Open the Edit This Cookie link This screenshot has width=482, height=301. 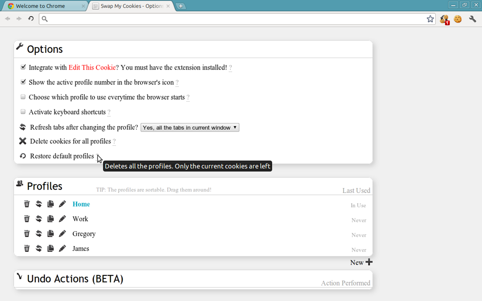click(92, 67)
